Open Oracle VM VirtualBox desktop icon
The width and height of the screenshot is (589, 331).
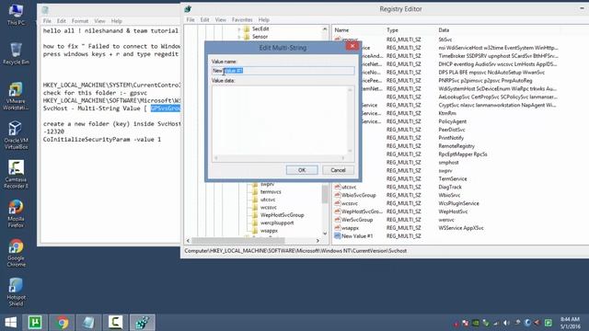pos(16,135)
